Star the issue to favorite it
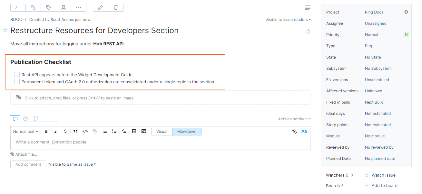 click(x=5, y=30)
